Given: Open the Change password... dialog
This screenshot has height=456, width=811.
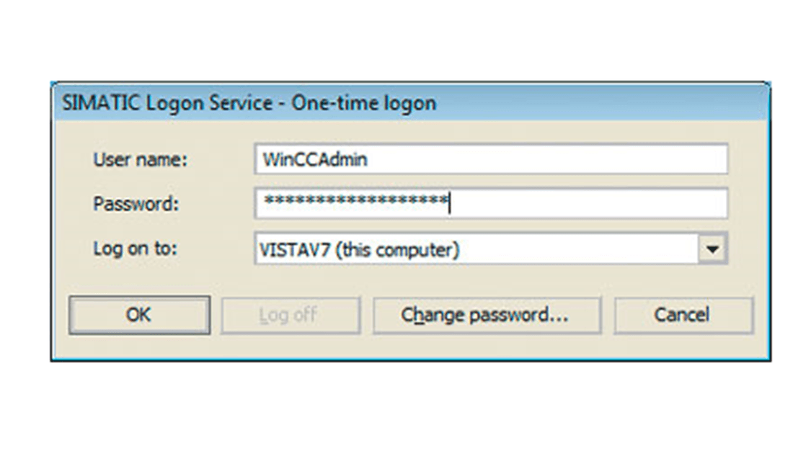Looking at the screenshot, I should [x=487, y=315].
